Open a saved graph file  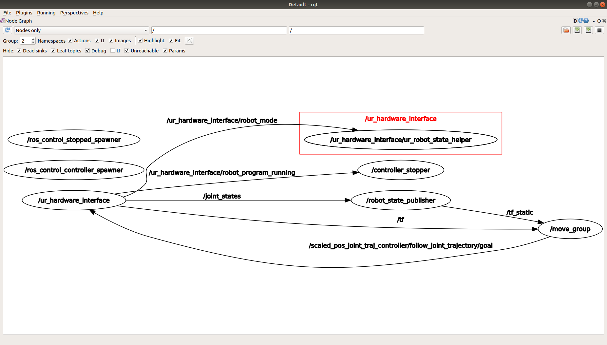(566, 30)
